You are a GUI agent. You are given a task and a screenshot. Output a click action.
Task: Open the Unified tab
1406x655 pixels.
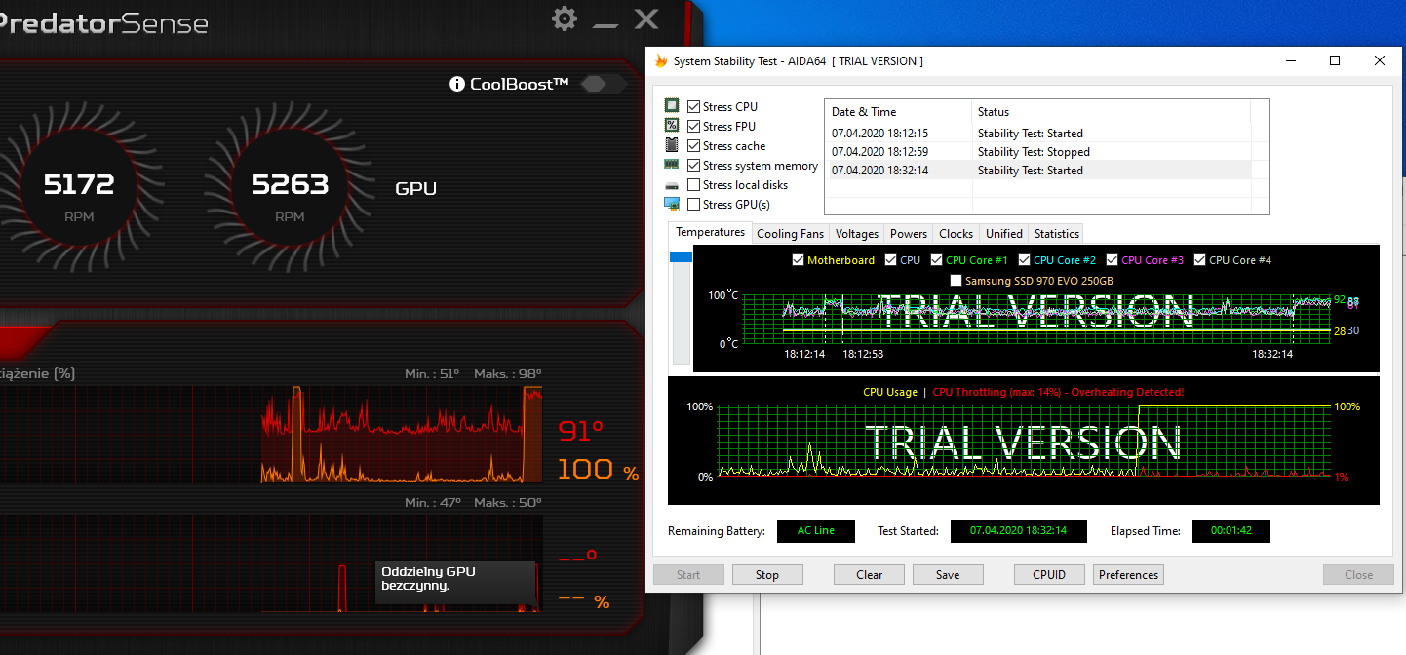[1003, 234]
